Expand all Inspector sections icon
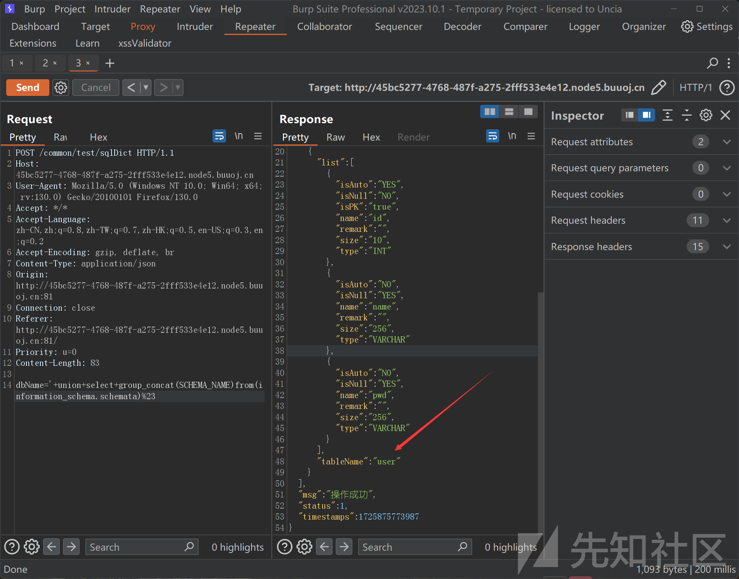This screenshot has width=739, height=579. [x=668, y=115]
